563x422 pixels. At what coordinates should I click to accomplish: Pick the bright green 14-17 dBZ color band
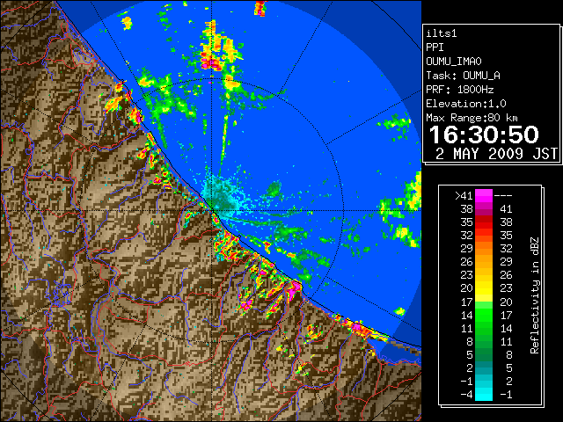(484, 315)
